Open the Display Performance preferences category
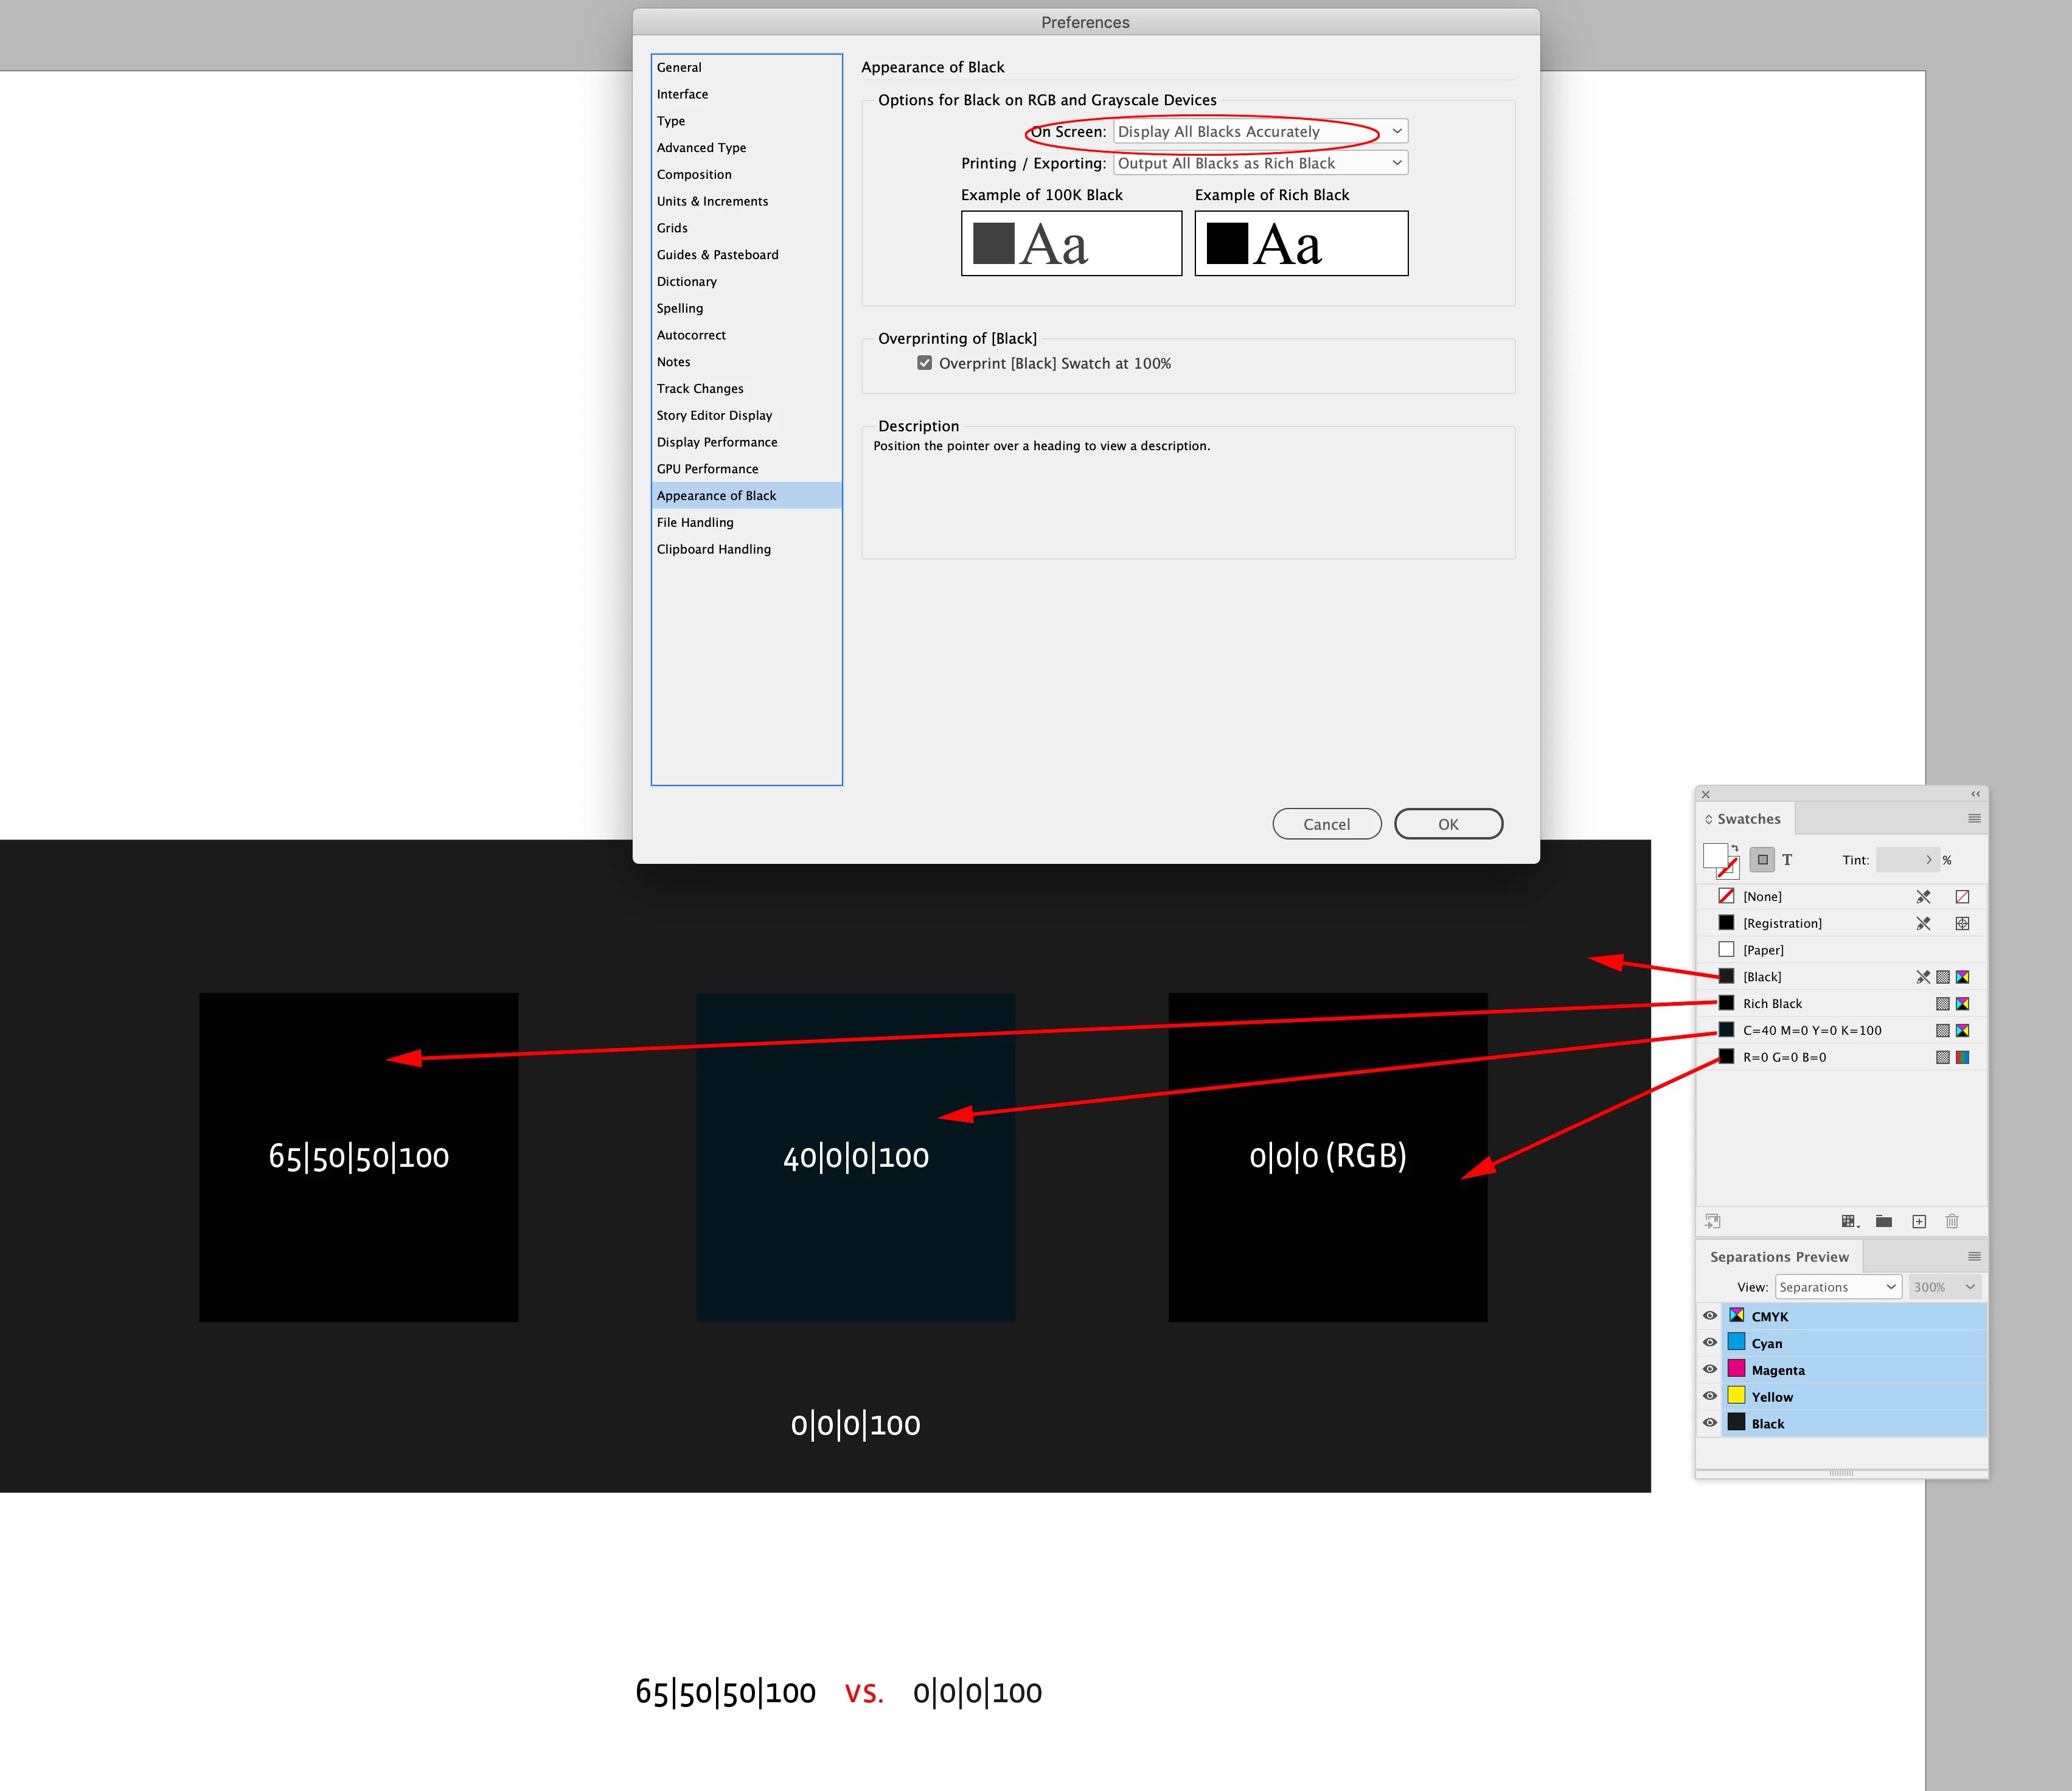 click(x=716, y=442)
